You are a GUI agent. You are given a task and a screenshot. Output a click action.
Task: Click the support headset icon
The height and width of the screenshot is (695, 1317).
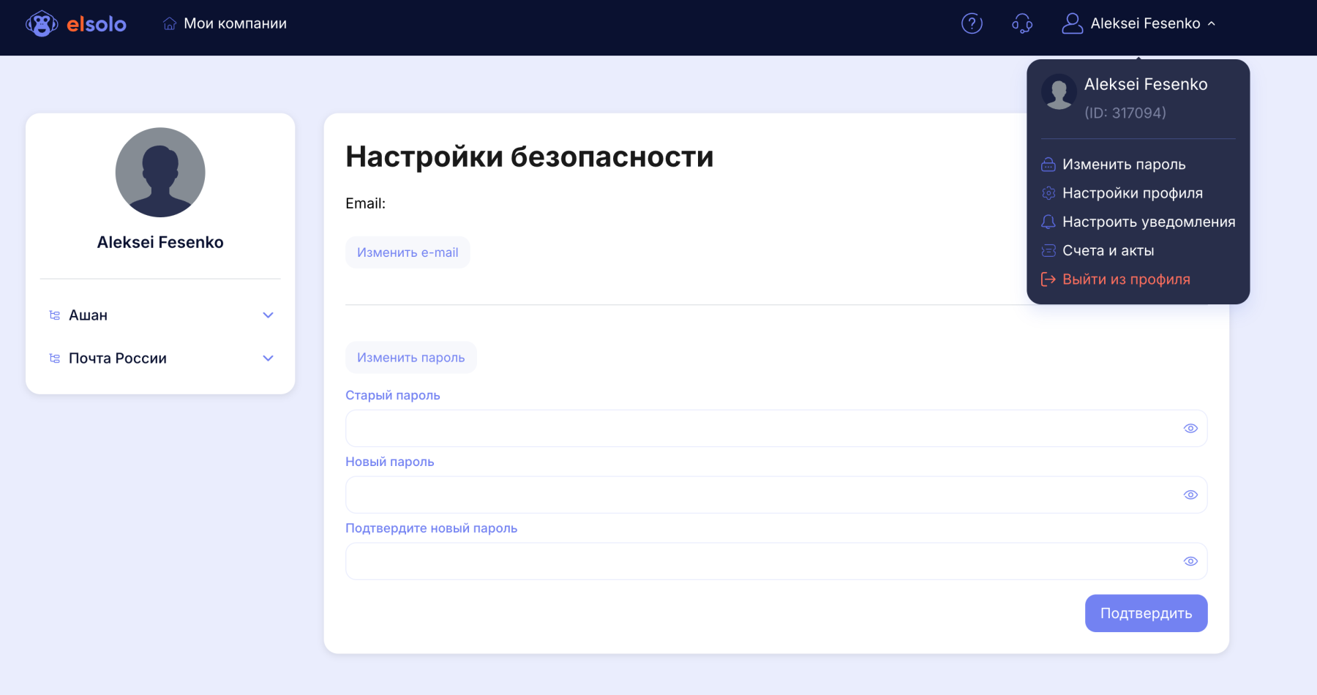coord(1022,23)
